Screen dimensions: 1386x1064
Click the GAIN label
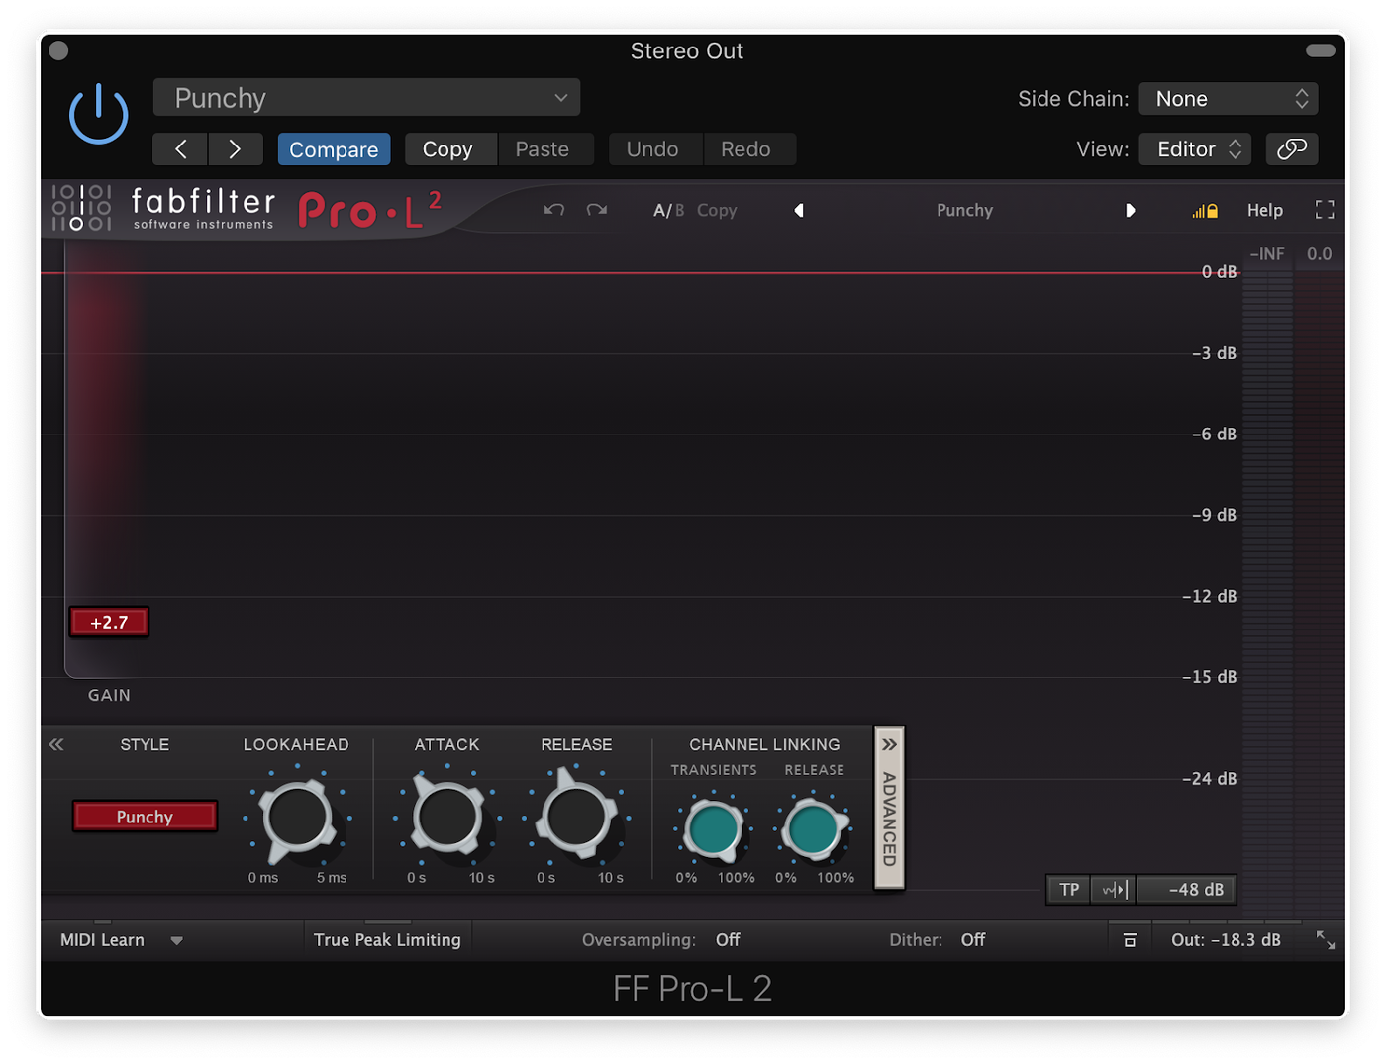(x=109, y=696)
